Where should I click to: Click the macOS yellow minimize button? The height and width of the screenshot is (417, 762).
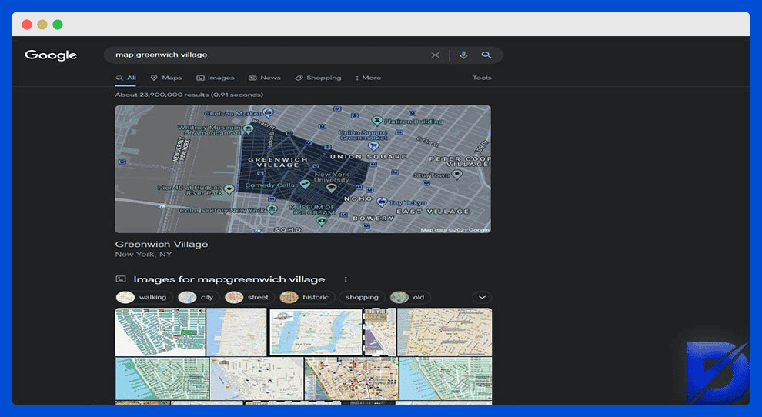[42, 25]
